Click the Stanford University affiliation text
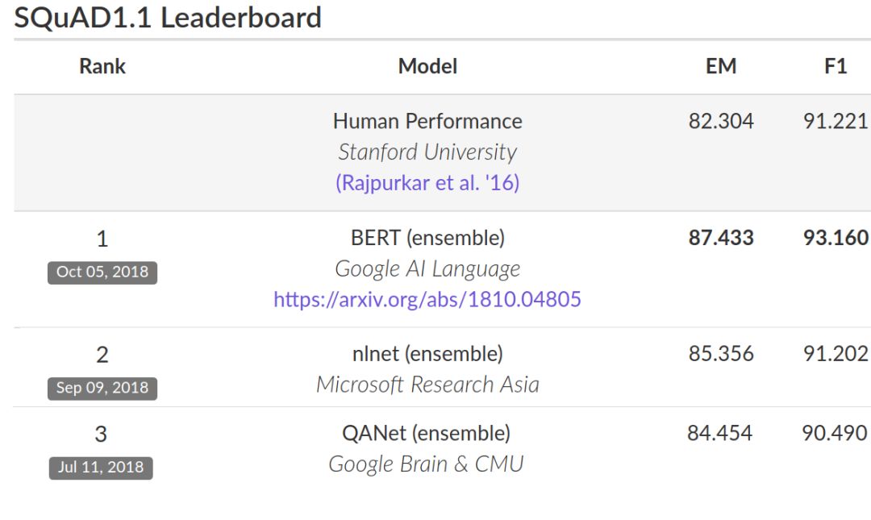Image resolution: width=871 pixels, height=520 pixels. 427,152
